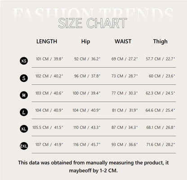The width and height of the screenshot is (187, 180).
Task: Select the L size circle icon
Action: 24,112
